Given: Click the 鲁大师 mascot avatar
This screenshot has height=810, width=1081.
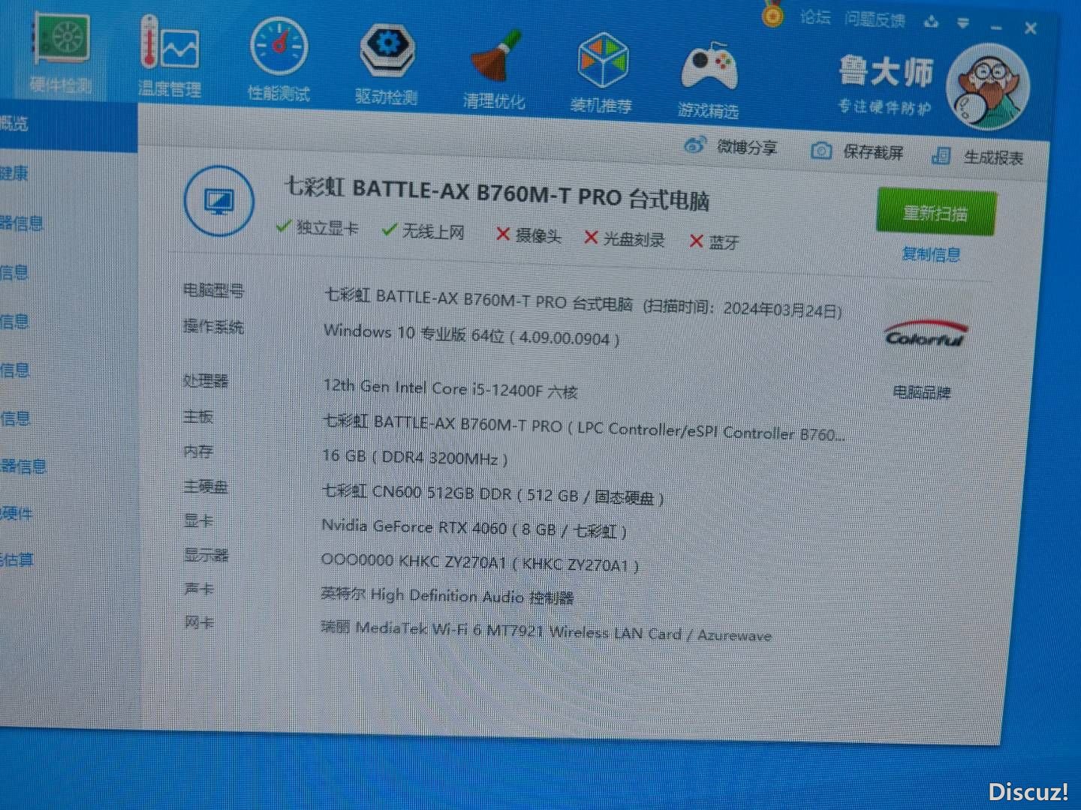Looking at the screenshot, I should (x=989, y=85).
